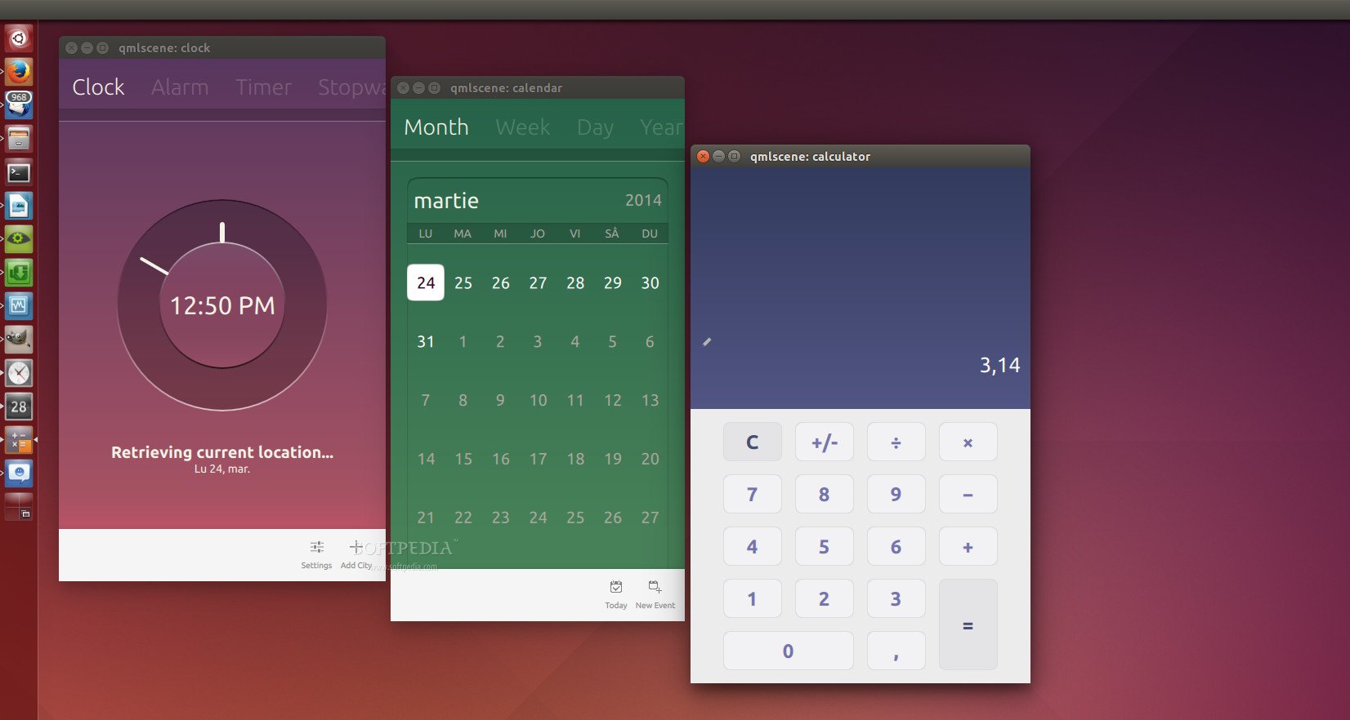Launch GIMP from the dock
1350x720 pixels.
(19, 339)
